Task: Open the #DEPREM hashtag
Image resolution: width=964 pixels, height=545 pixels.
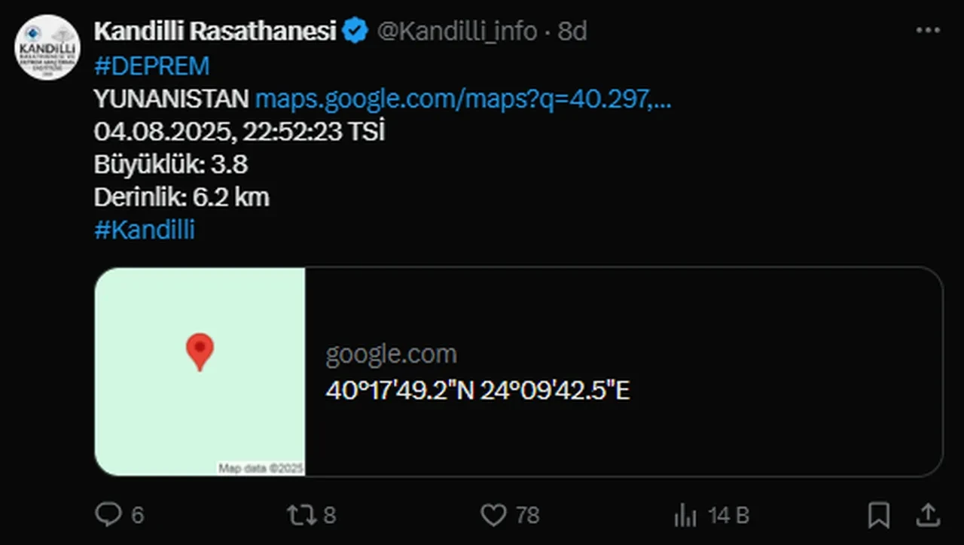Action: point(151,66)
